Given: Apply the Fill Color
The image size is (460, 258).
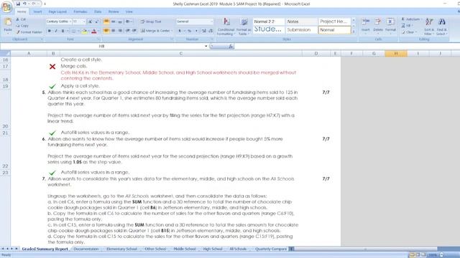Looking at the screenshot, I should pos(84,31).
